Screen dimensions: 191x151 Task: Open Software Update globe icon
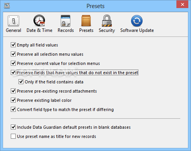(137, 21)
